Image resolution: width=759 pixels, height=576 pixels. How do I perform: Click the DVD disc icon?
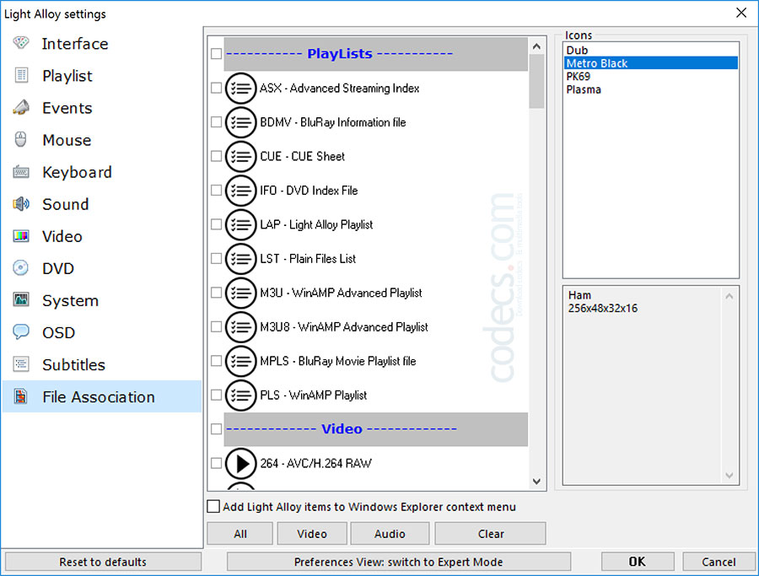[x=21, y=267]
